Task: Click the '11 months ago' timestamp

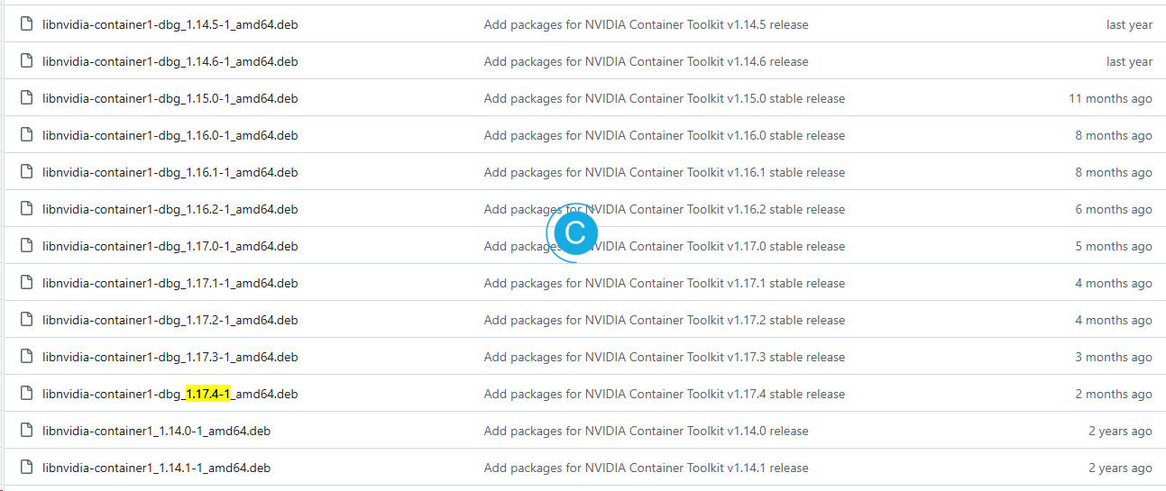Action: [x=1110, y=98]
